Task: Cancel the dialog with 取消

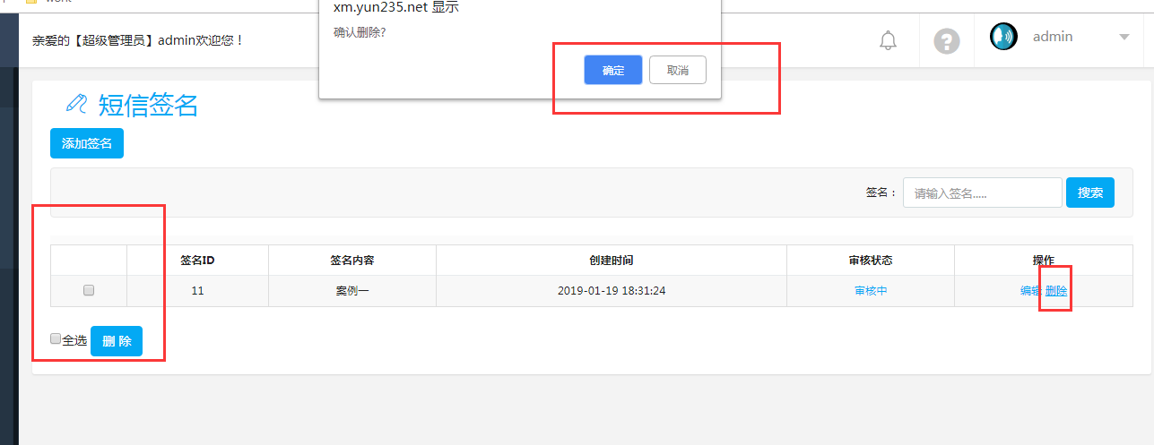Action: [677, 70]
